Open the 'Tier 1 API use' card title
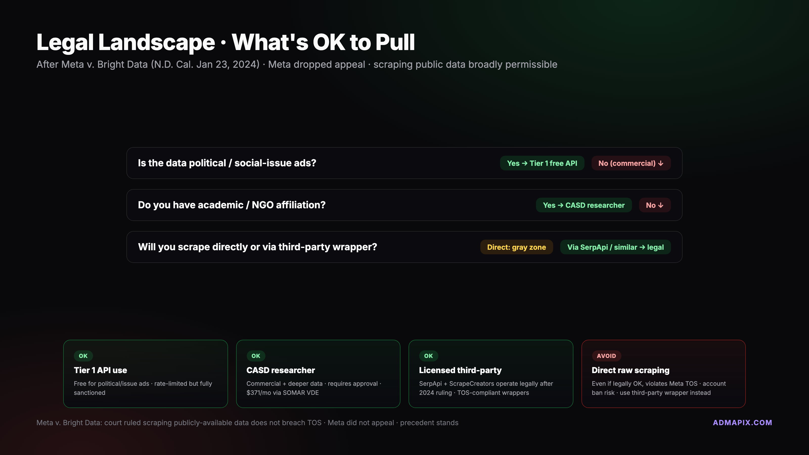The image size is (809, 455). click(x=101, y=370)
